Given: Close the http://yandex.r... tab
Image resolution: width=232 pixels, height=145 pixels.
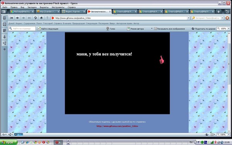Looking at the screenshot, I should 58,12.
